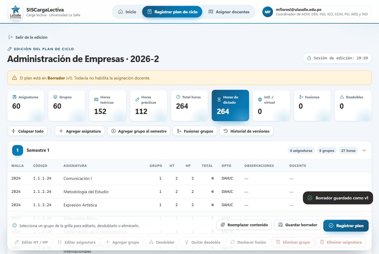Click Fusionar grupos button
Image resolution: width=379 pixels, height=254 pixels.
195,131
